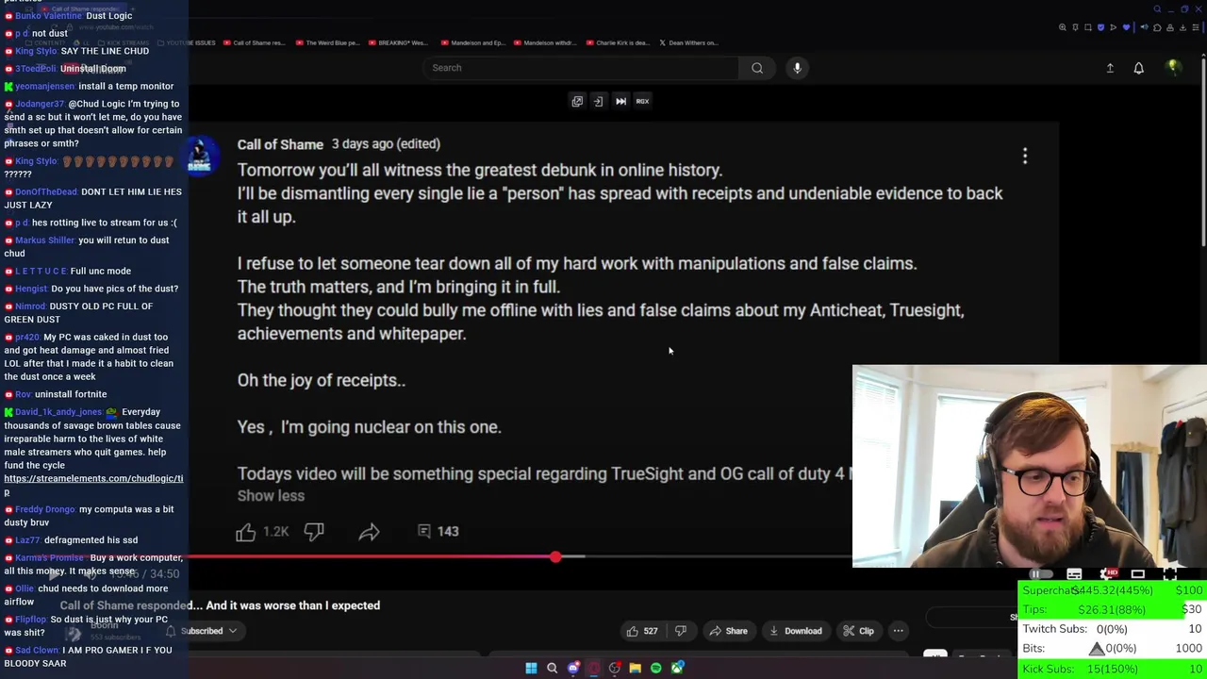Screen dimensions: 1207x679
Task: Click the shield icon in browser toolbar
Action: (x=1100, y=27)
